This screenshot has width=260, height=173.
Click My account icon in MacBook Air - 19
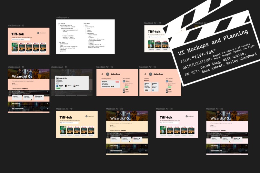[x=86, y=116]
